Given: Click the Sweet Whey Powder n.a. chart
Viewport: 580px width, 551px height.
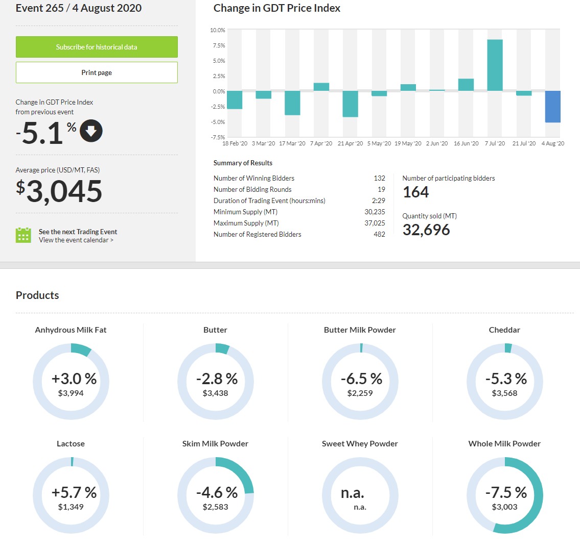Looking at the screenshot, I should pos(360,495).
